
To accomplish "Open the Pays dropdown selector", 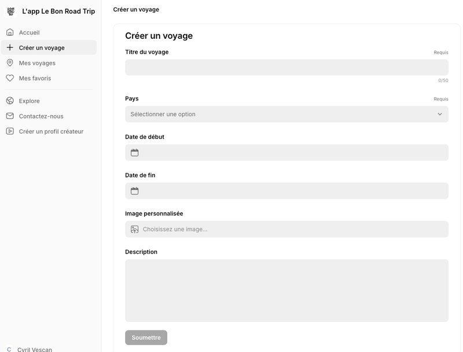I will coord(286,114).
